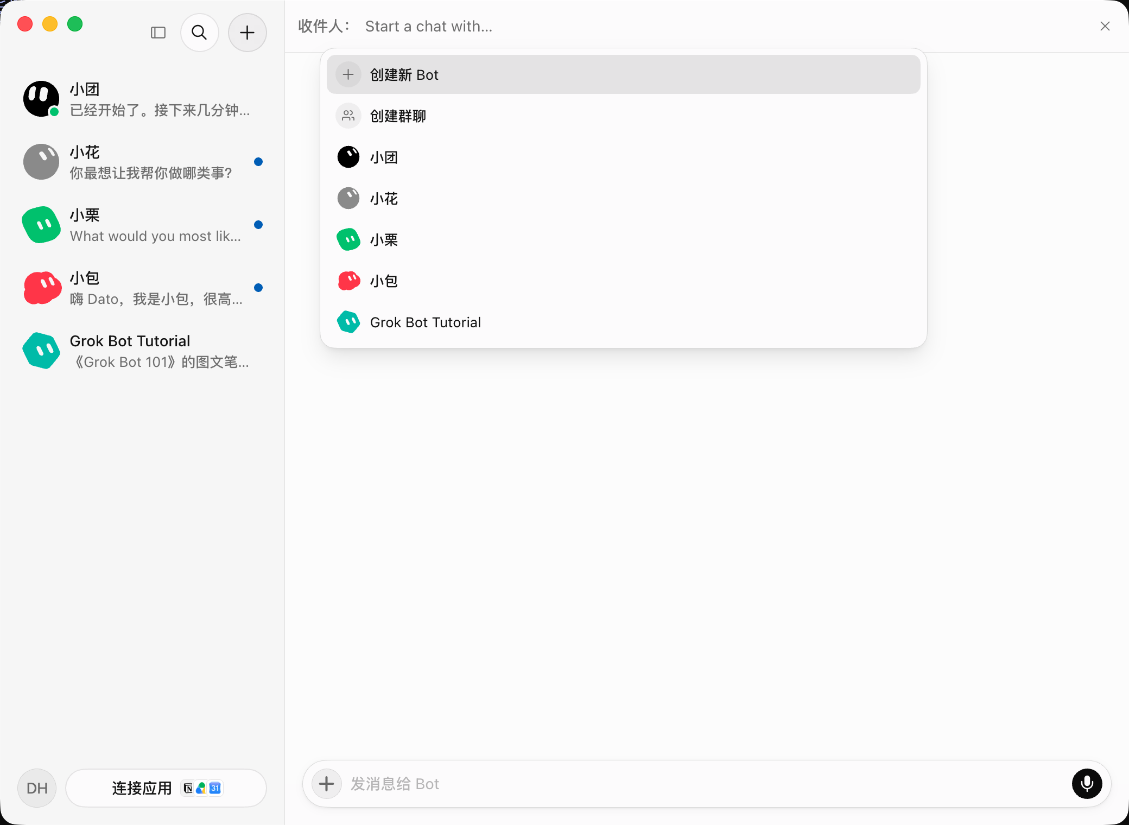
Task: Click the Google Calendar icon in 连接应用
Action: point(215,788)
